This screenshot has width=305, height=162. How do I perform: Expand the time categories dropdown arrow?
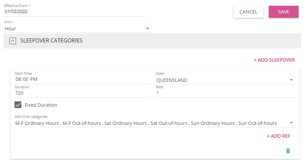click(291, 123)
